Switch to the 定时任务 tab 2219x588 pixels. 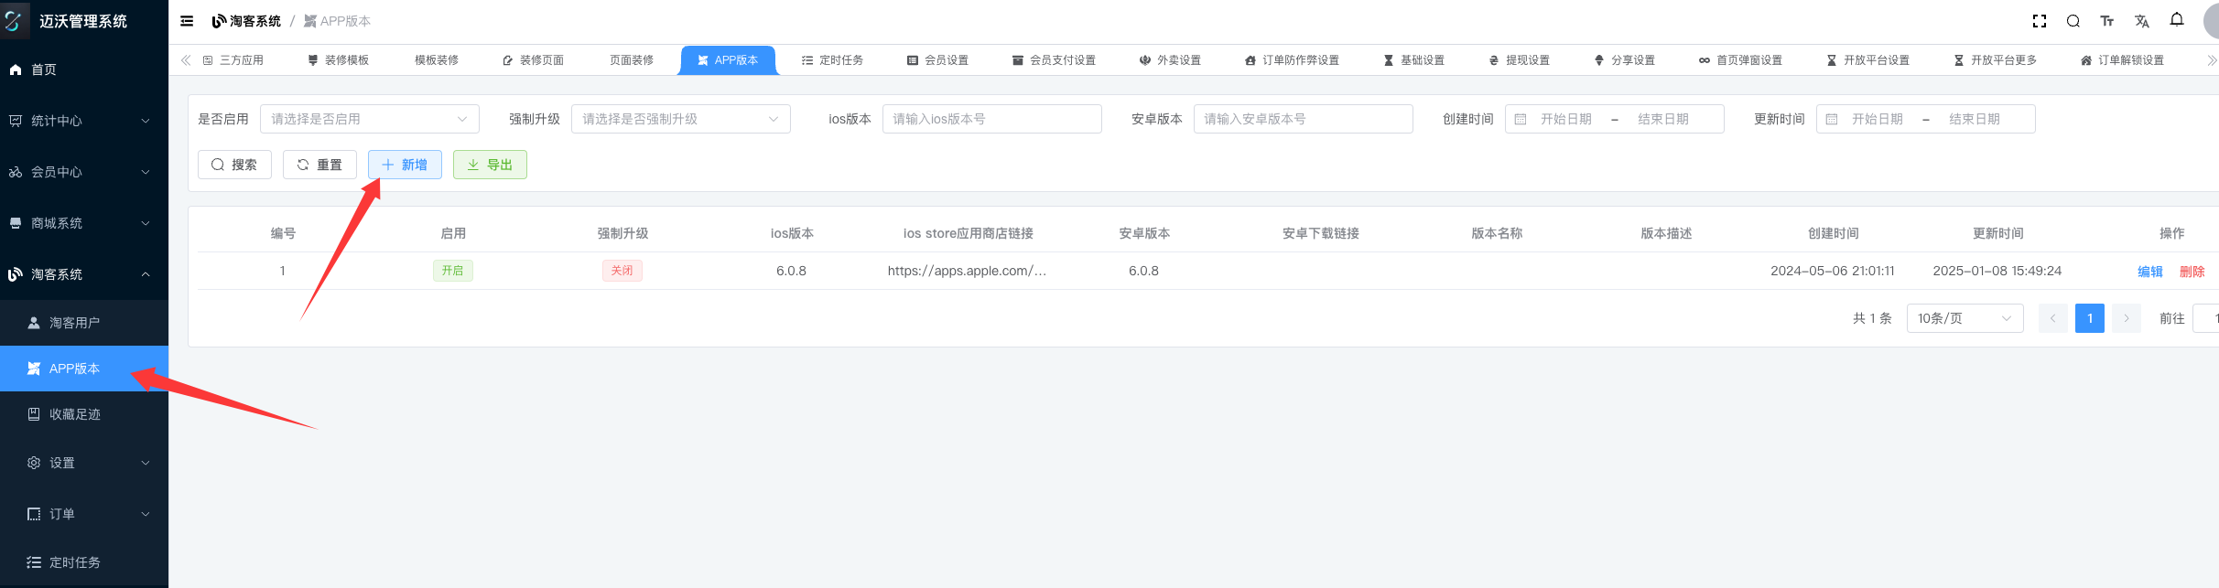coord(832,60)
